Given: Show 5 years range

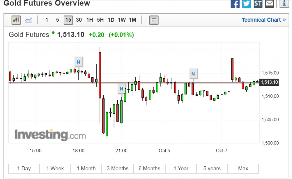Looking at the screenshot, I should tap(212, 168).
